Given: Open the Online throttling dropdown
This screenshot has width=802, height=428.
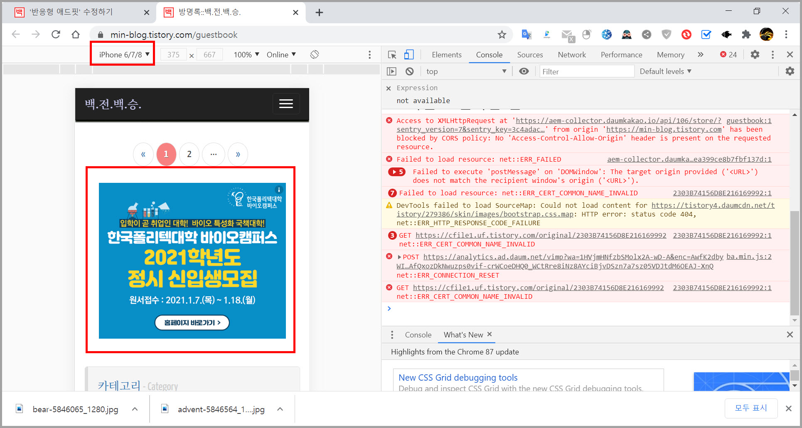Looking at the screenshot, I should (281, 54).
